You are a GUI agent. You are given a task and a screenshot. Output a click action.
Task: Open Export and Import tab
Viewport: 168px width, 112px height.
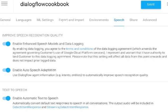[71, 20]
